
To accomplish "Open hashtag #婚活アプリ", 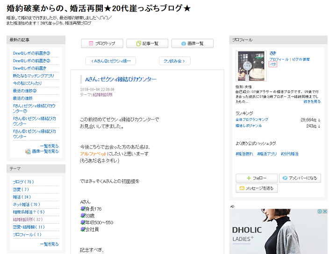I will pos(267,154).
